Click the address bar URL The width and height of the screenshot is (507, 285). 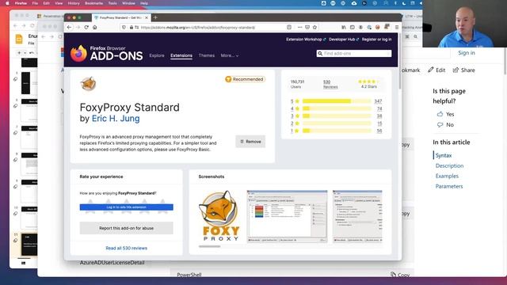pyautogui.click(x=198, y=28)
